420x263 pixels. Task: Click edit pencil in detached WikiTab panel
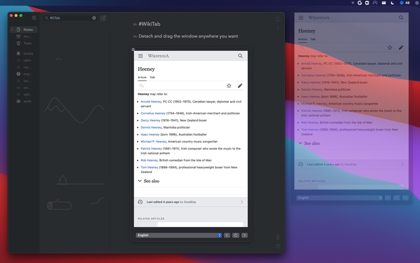tap(401, 47)
